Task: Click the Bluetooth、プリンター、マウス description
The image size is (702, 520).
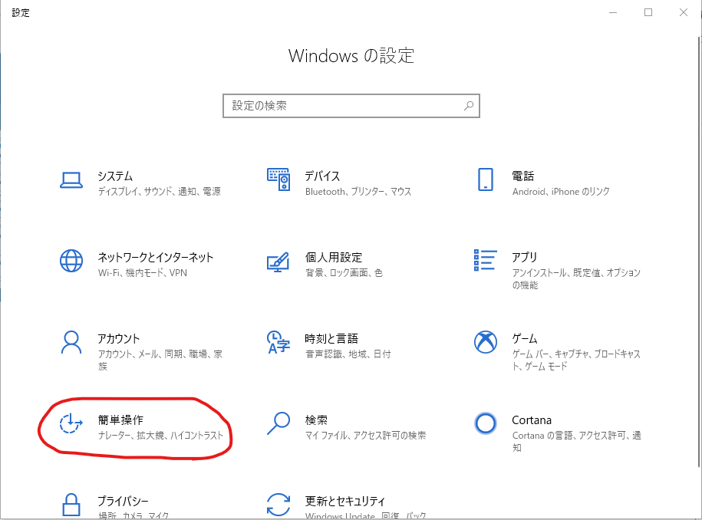Action: click(358, 192)
